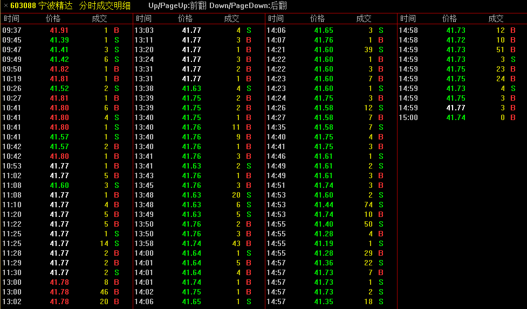Image resolution: width=527 pixels, height=309 pixels.
Task: Click the 13:02 time cell
Action: click(12, 302)
